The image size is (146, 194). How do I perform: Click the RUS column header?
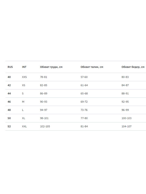click(x=10, y=67)
